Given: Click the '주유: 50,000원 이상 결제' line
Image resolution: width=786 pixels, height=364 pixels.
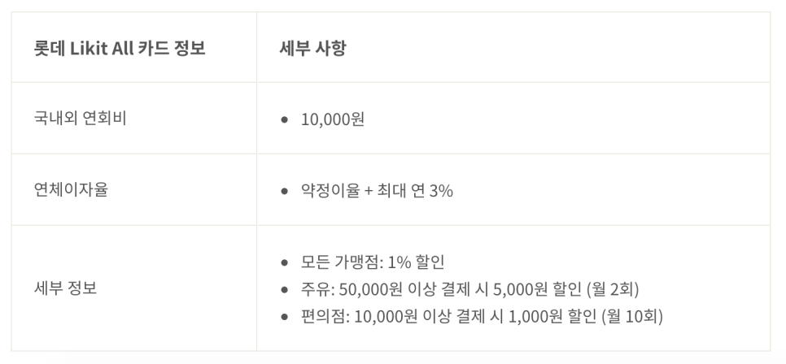Looking at the screenshot, I should 469,289.
